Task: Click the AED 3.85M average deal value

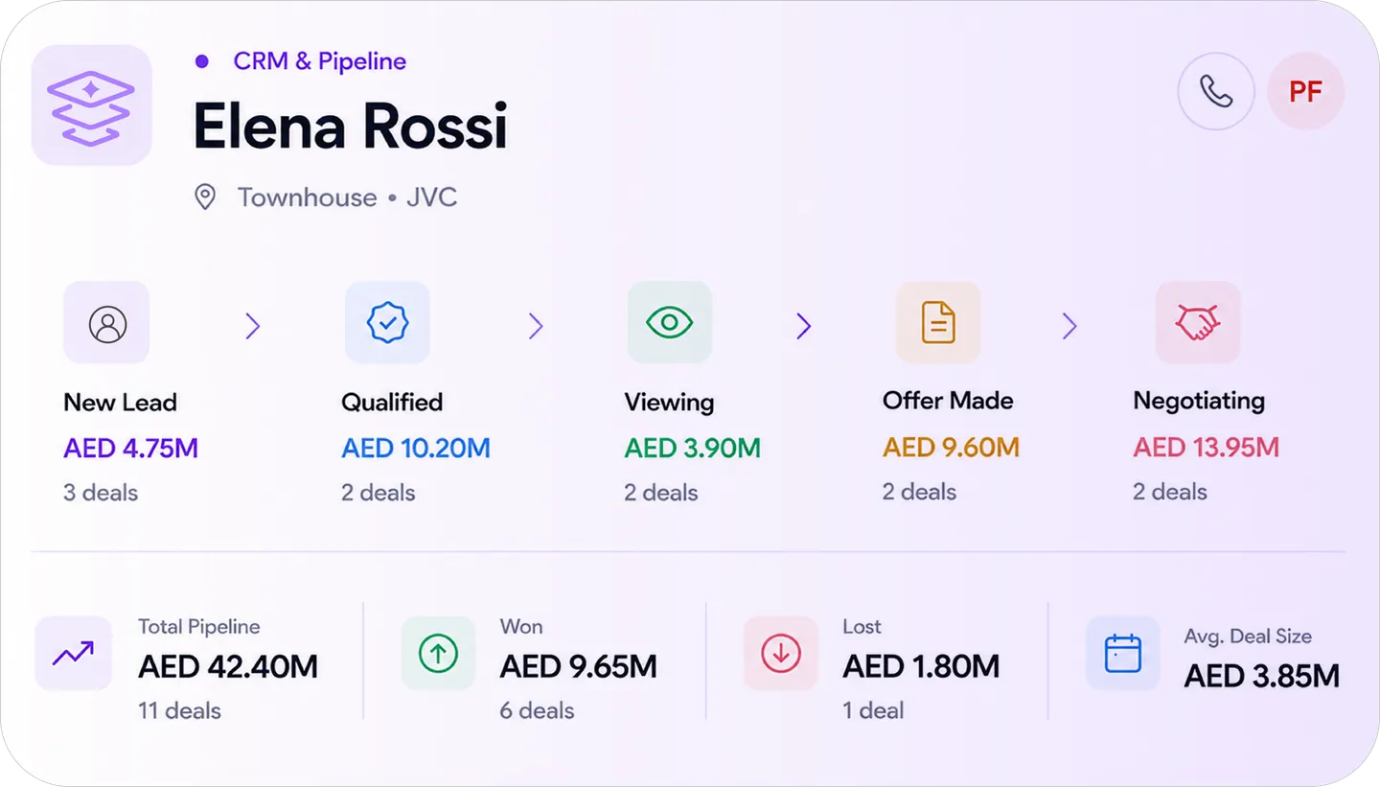Action: pos(1262,677)
